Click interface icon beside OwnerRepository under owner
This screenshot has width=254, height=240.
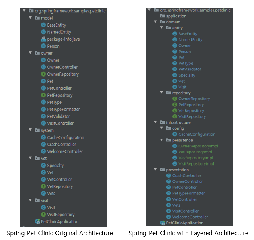[x=43, y=74]
